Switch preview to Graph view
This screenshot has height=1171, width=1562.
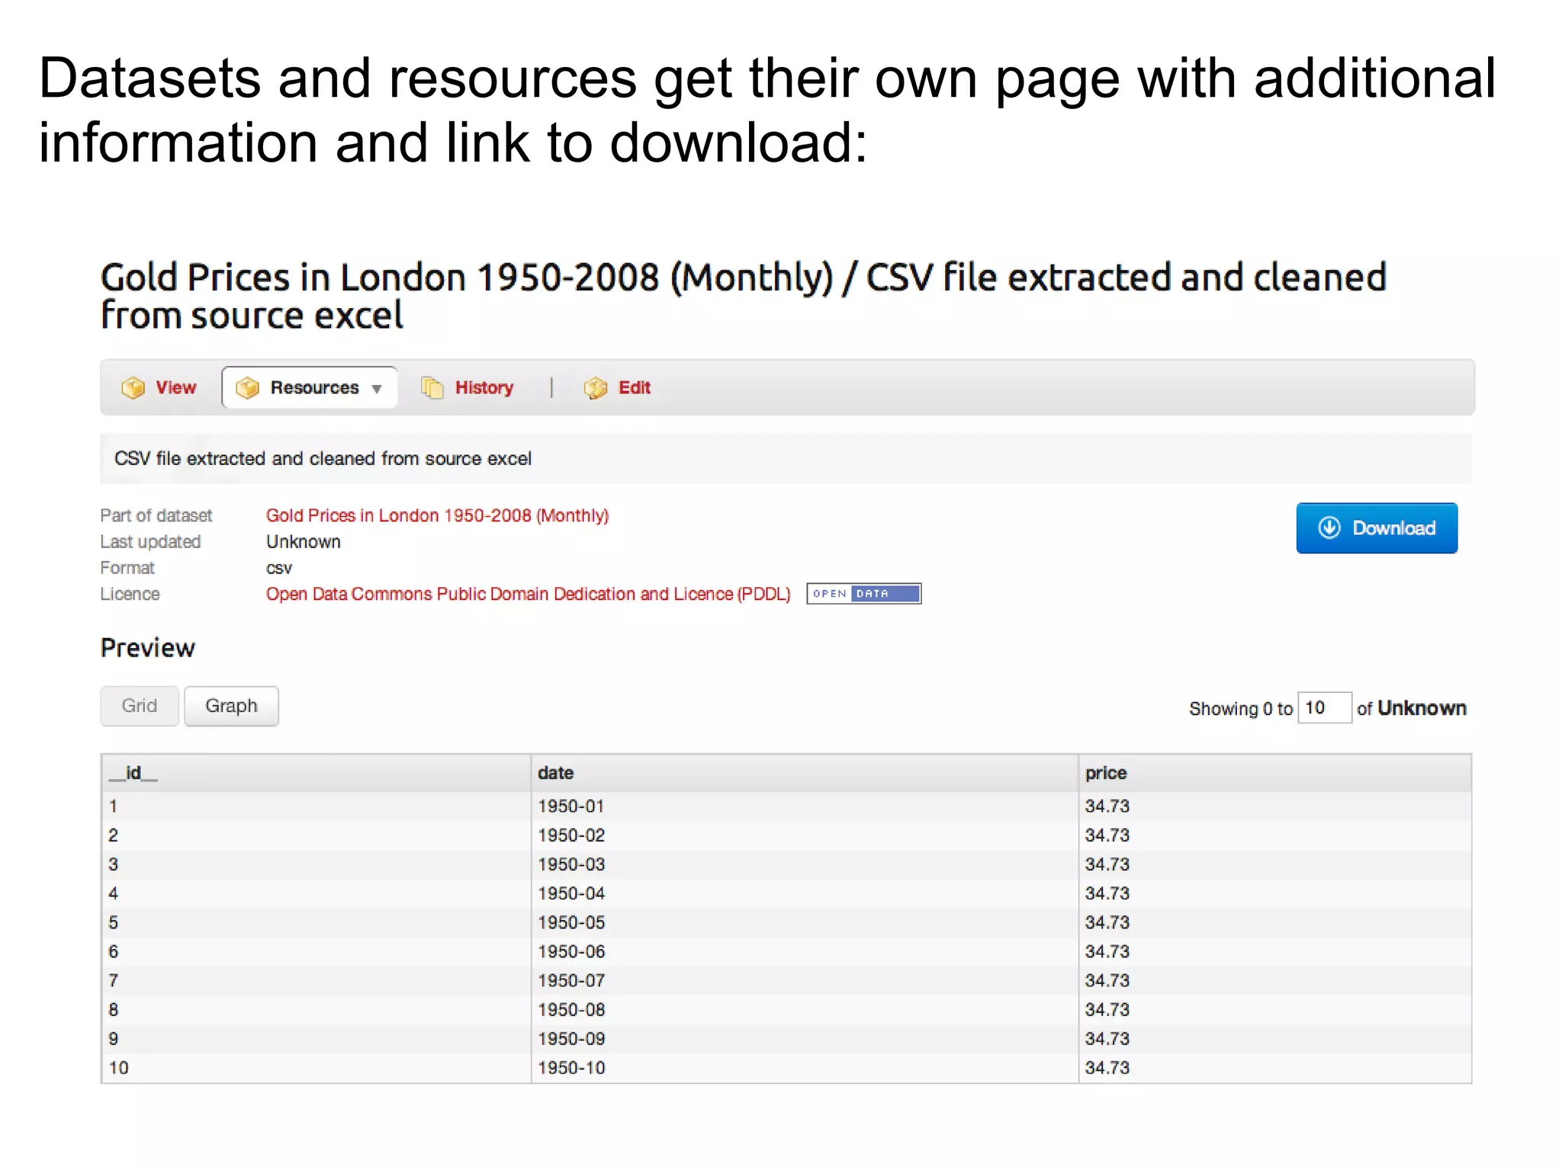coord(231,706)
